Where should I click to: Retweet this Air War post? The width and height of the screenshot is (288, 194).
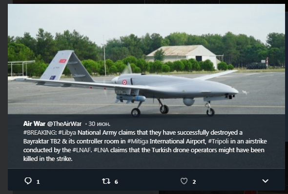pos(106,181)
